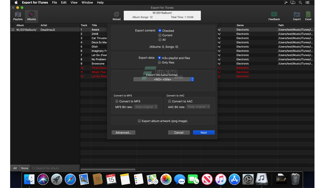Open the Mail bird stamp icon in Dock
325x188 pixels.
pyautogui.click(x=84, y=179)
